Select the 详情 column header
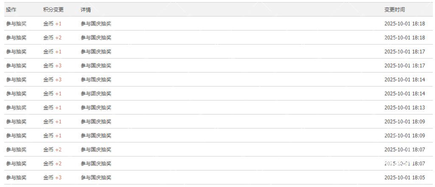This screenshot has width=435, height=187. 86,9
